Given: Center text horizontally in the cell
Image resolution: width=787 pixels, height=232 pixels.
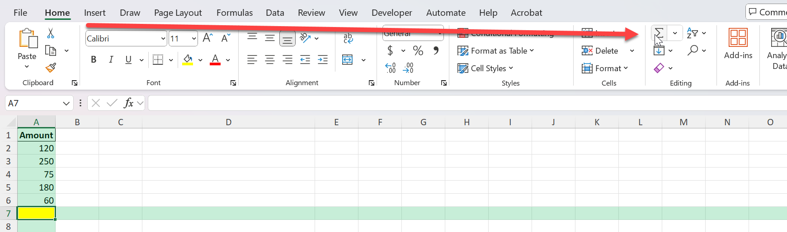Looking at the screenshot, I should (270, 59).
